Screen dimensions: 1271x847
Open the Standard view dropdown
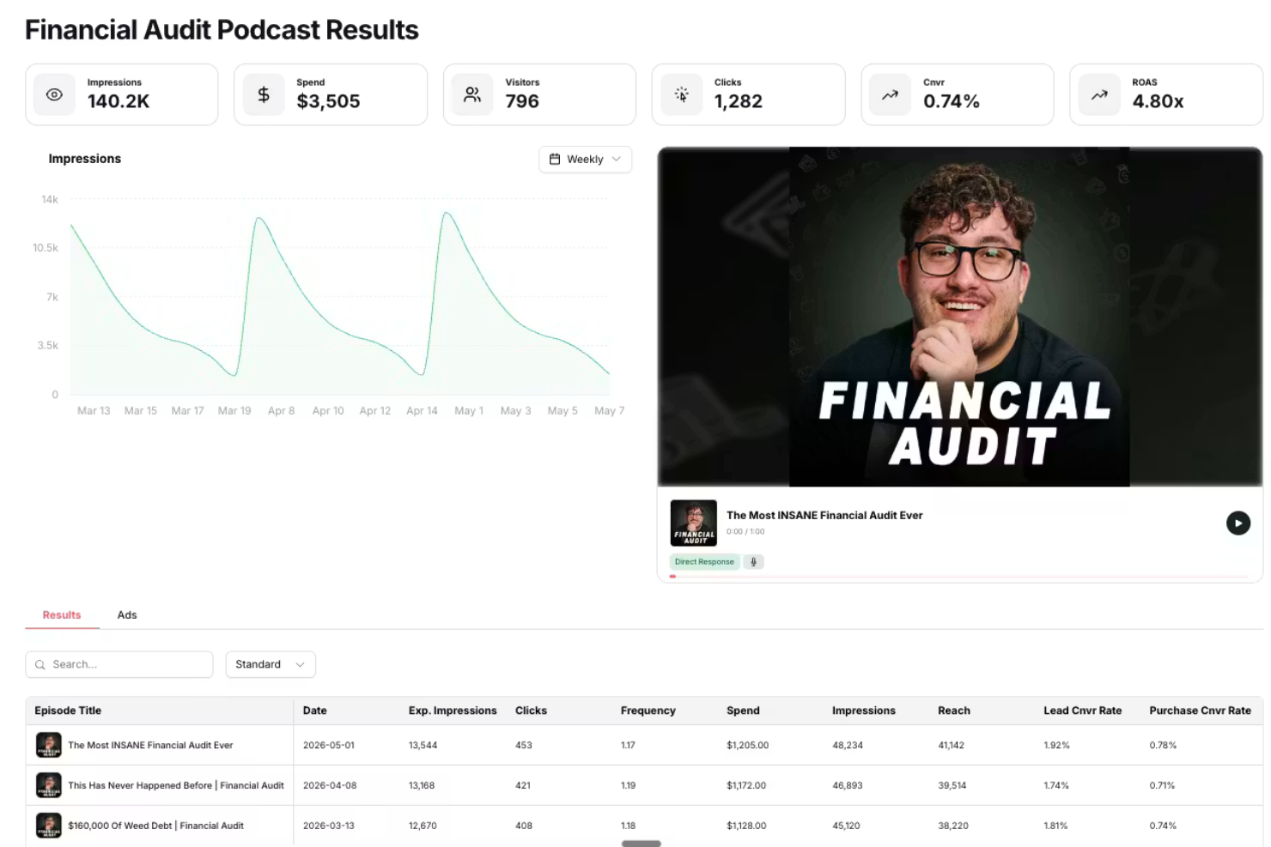tap(271, 664)
